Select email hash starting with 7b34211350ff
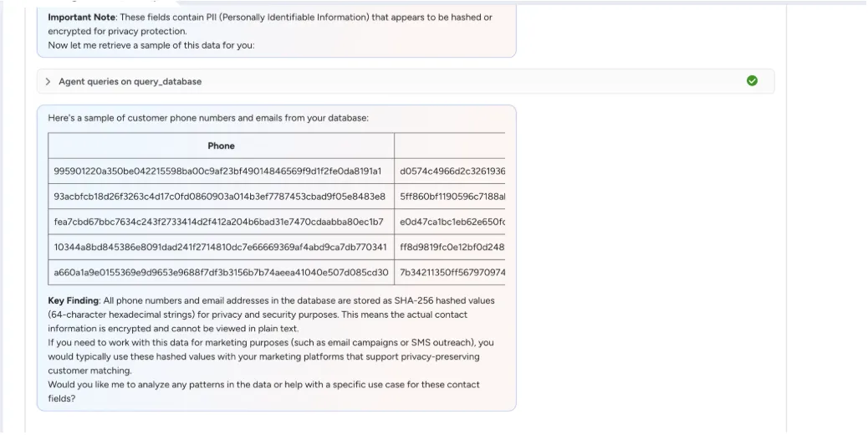868x435 pixels. tap(452, 272)
